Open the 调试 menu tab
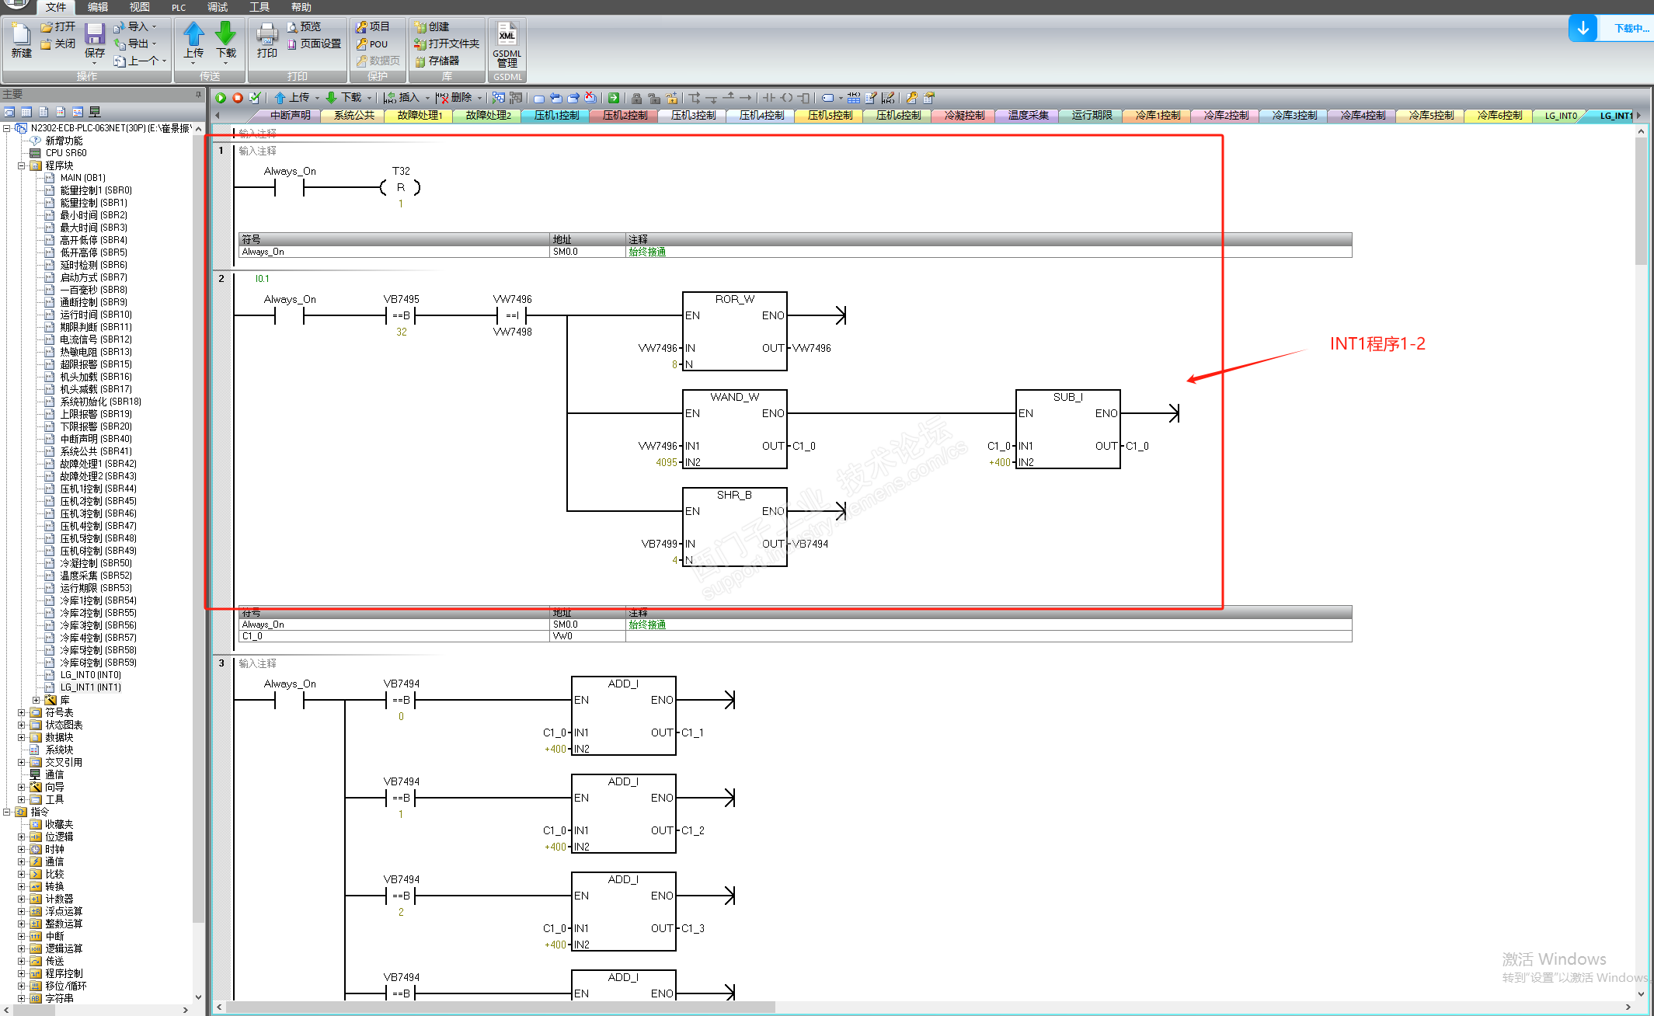1654x1016 pixels. click(218, 7)
